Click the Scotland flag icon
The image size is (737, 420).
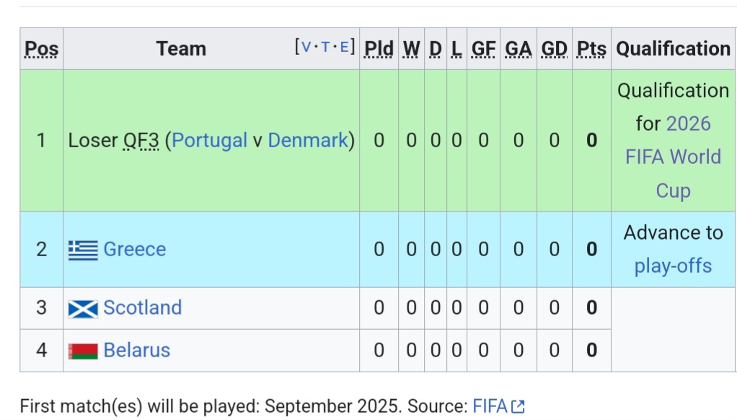tap(83, 309)
